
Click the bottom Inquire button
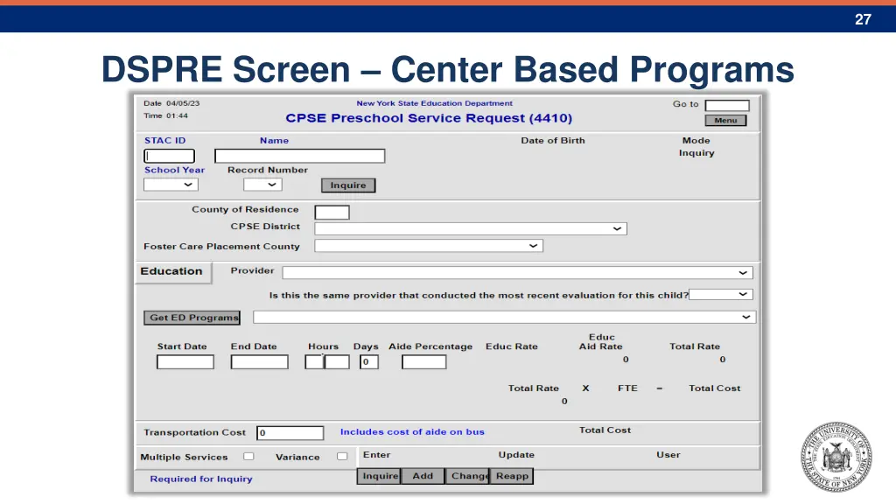(379, 476)
